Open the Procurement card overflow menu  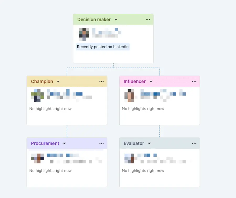coord(101,143)
